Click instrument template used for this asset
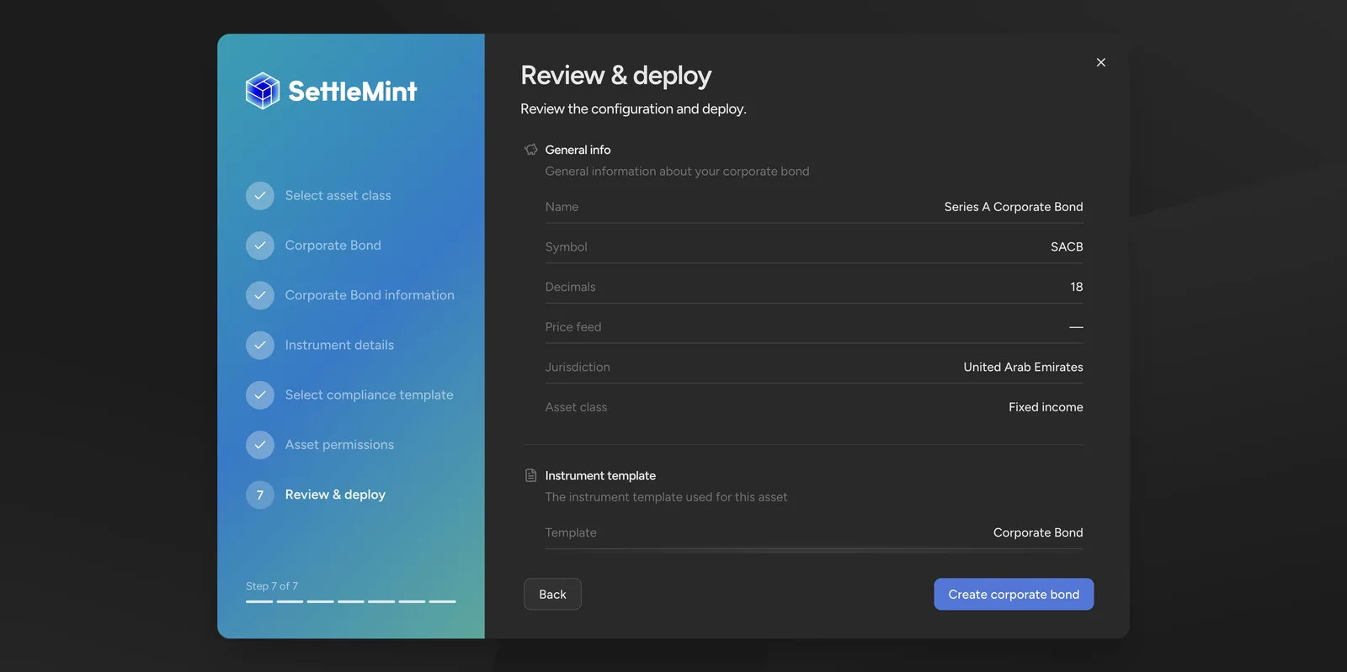Screen dimensions: 1347x672 pos(666,497)
